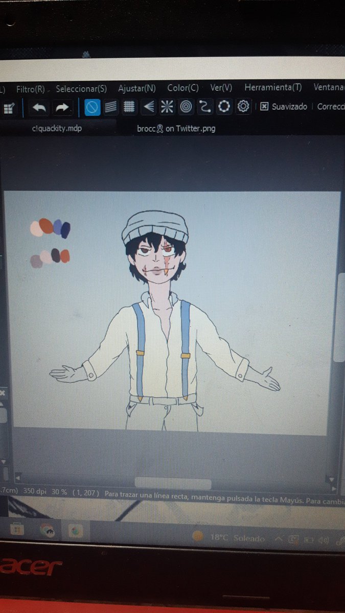
Task: Open snap settings gear
Action: tap(243, 106)
